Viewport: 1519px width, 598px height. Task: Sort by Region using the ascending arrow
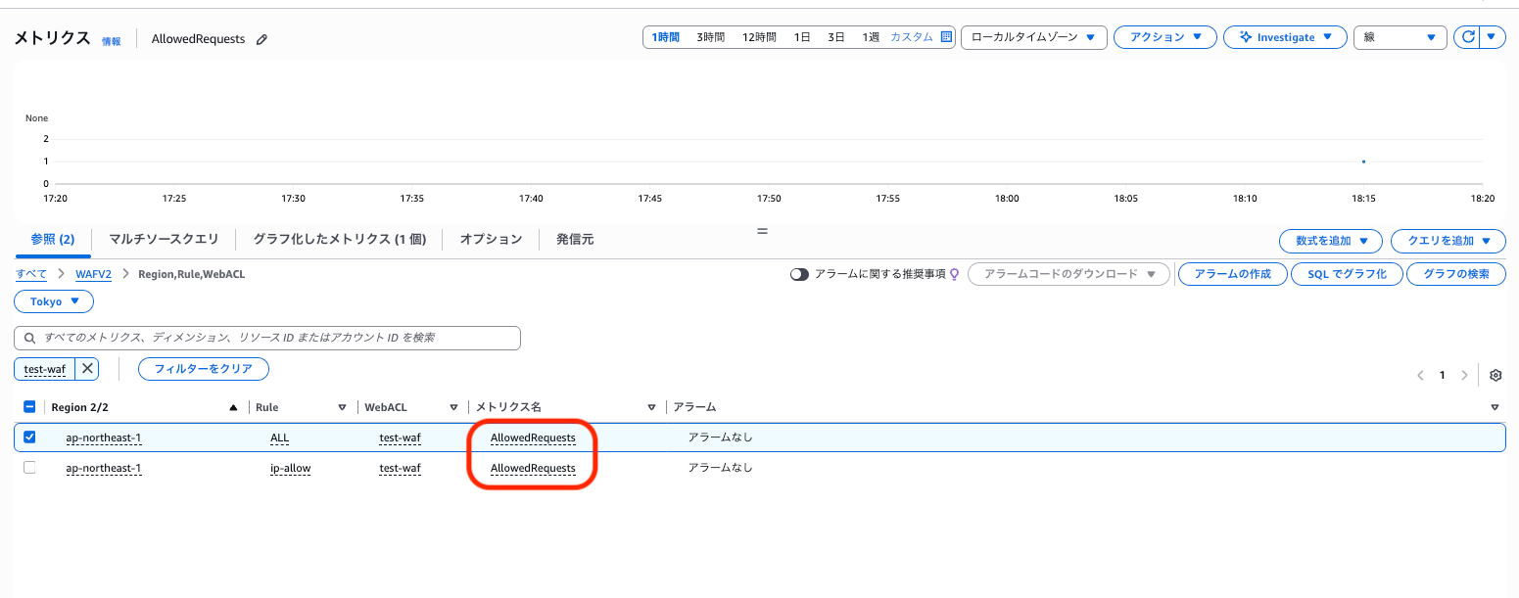(233, 407)
